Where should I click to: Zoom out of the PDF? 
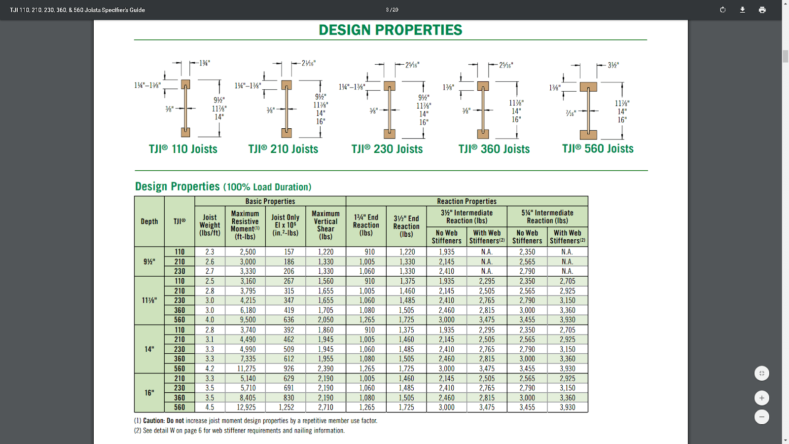[762, 417]
